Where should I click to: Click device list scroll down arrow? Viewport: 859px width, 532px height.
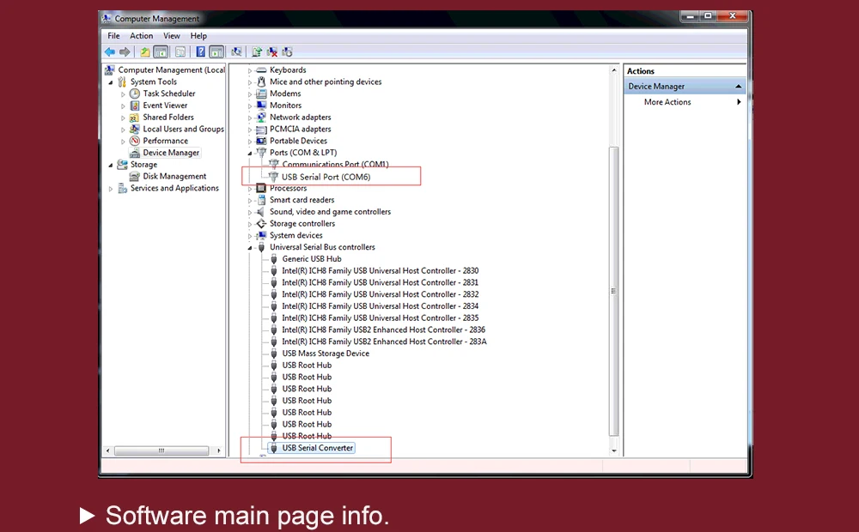[613, 451]
